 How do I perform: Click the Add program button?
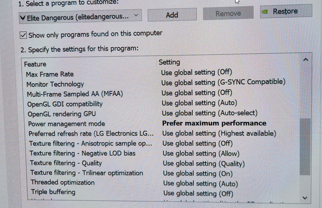point(172,15)
